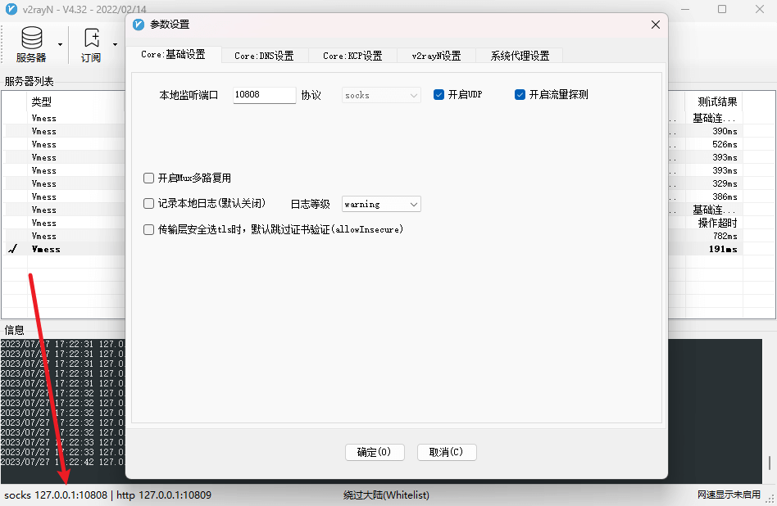Disable the 开启UDP checkbox
This screenshot has width=777, height=506.
tap(439, 94)
